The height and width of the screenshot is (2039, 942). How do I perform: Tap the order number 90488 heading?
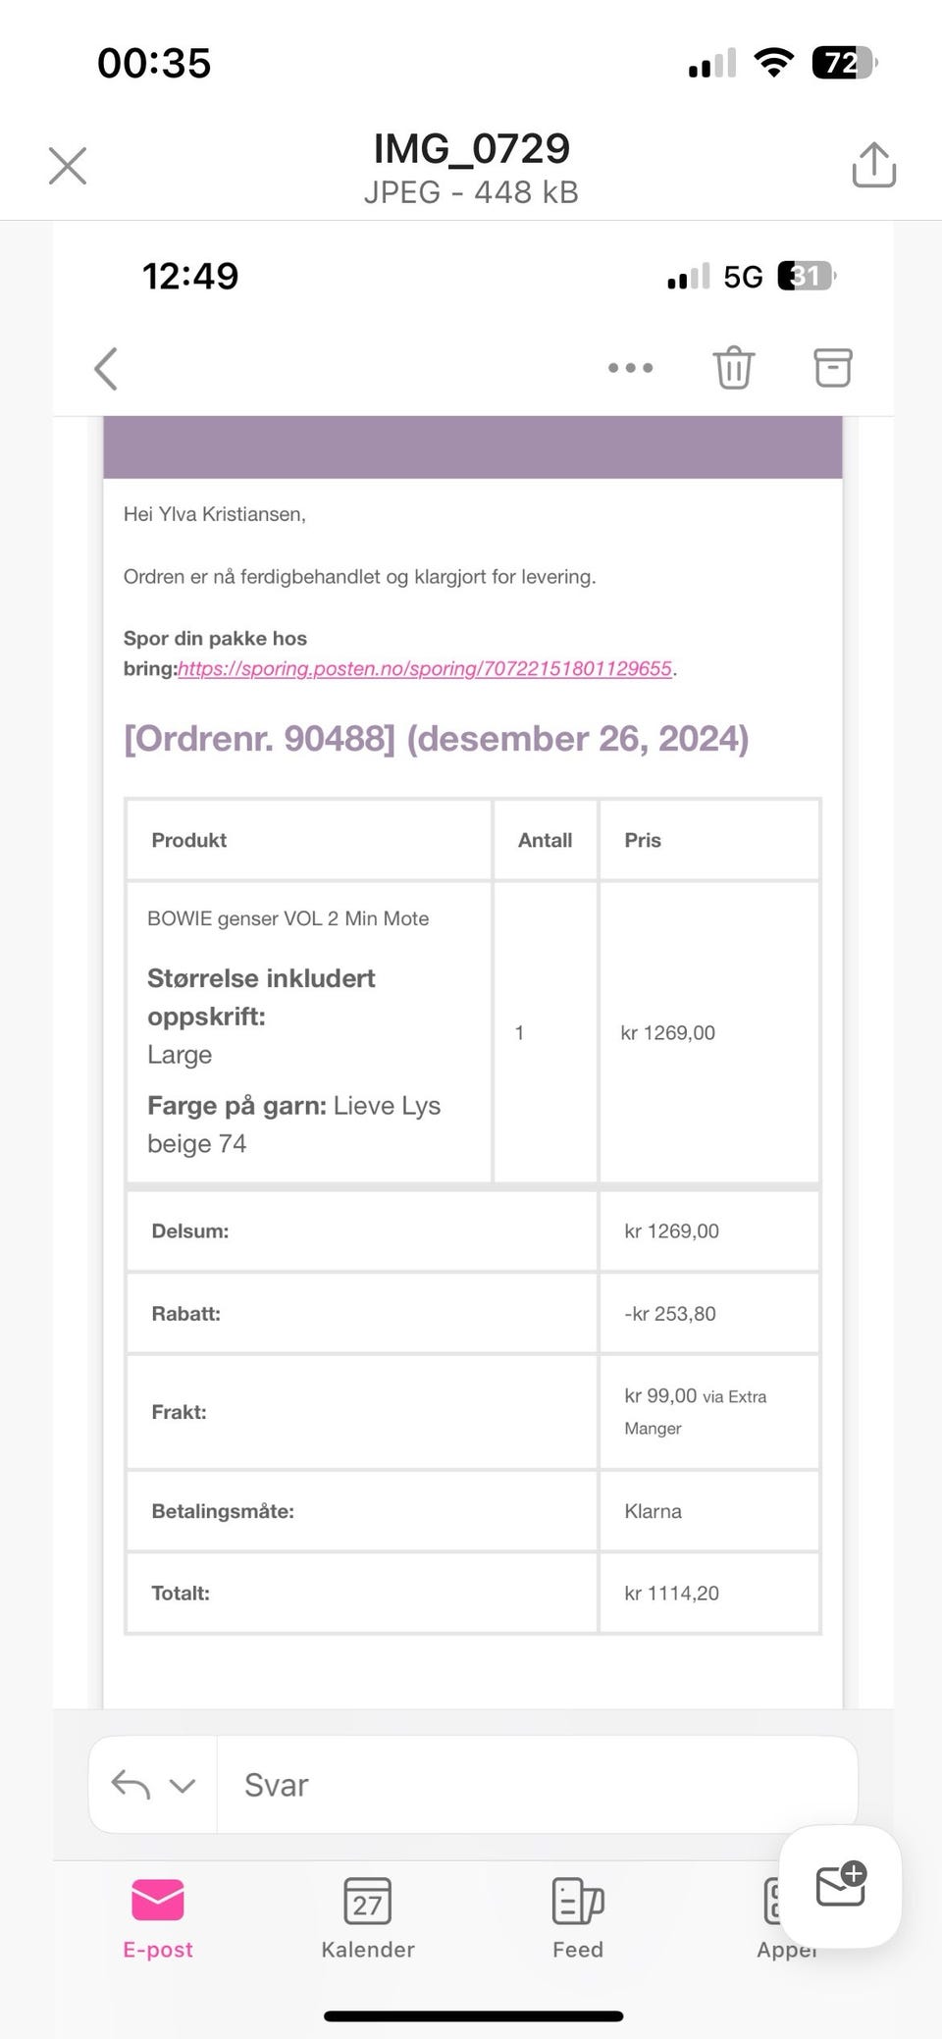pyautogui.click(x=436, y=739)
